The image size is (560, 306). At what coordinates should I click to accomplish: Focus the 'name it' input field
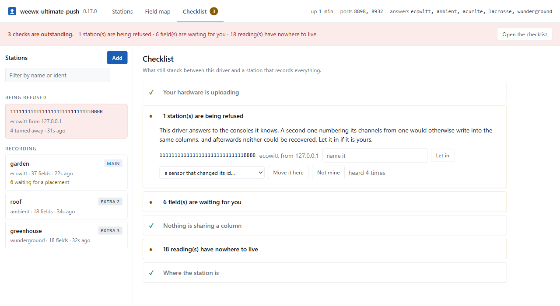pyautogui.click(x=375, y=156)
